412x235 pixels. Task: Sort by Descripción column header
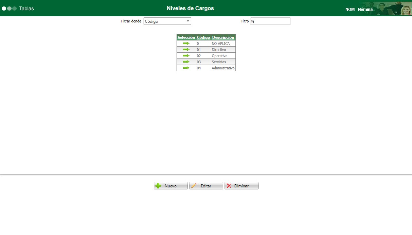223,37
